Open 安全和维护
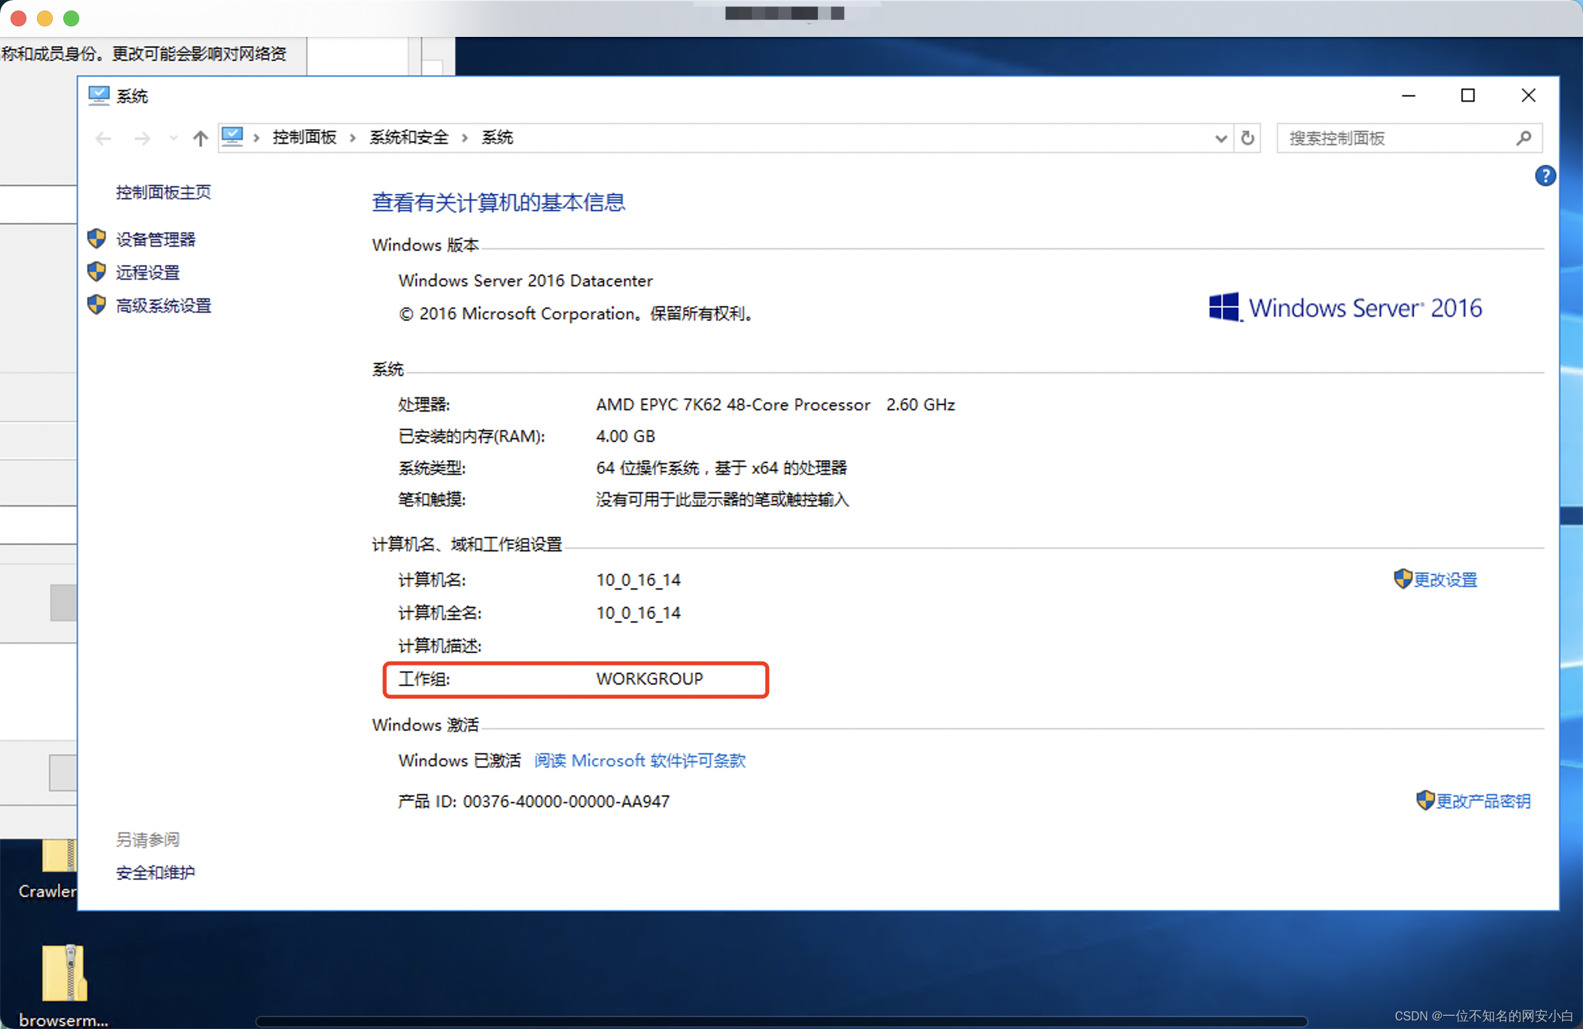 click(155, 872)
